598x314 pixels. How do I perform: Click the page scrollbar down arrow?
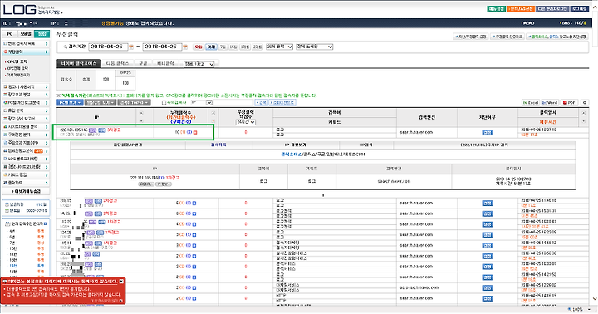[x=595, y=299]
